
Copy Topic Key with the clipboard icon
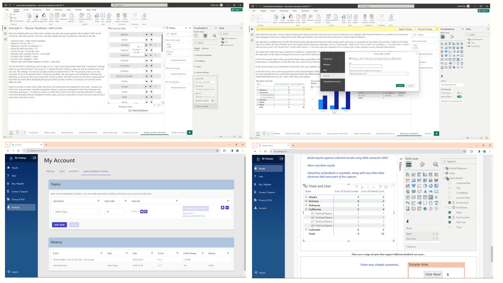click(x=146, y=211)
